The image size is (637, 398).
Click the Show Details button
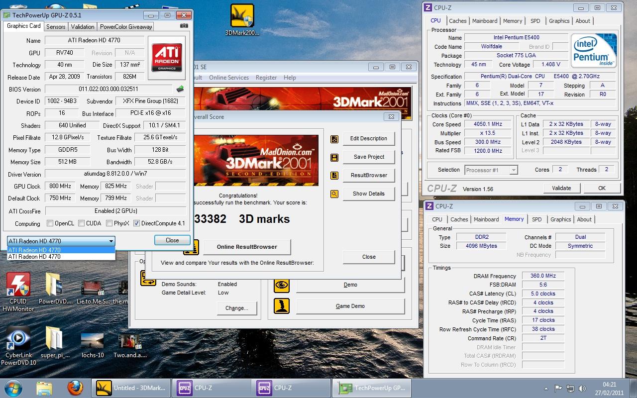369,194
